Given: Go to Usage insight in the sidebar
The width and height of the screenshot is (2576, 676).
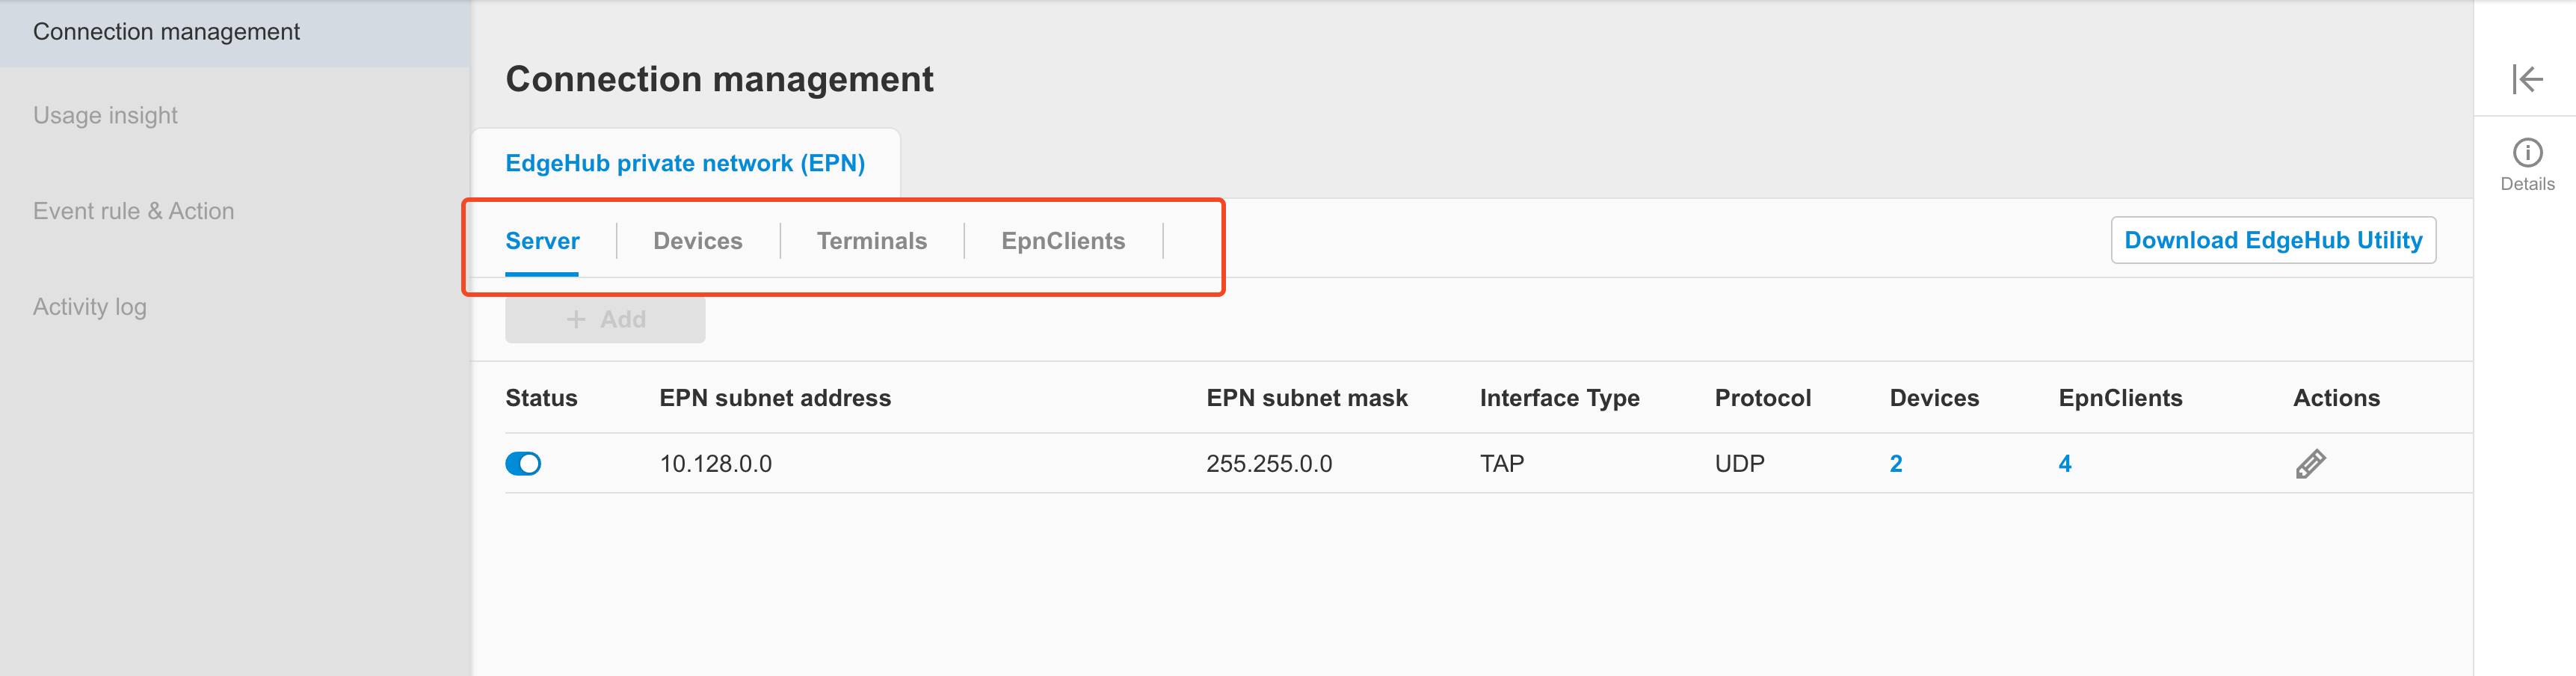Looking at the screenshot, I should pos(105,116).
